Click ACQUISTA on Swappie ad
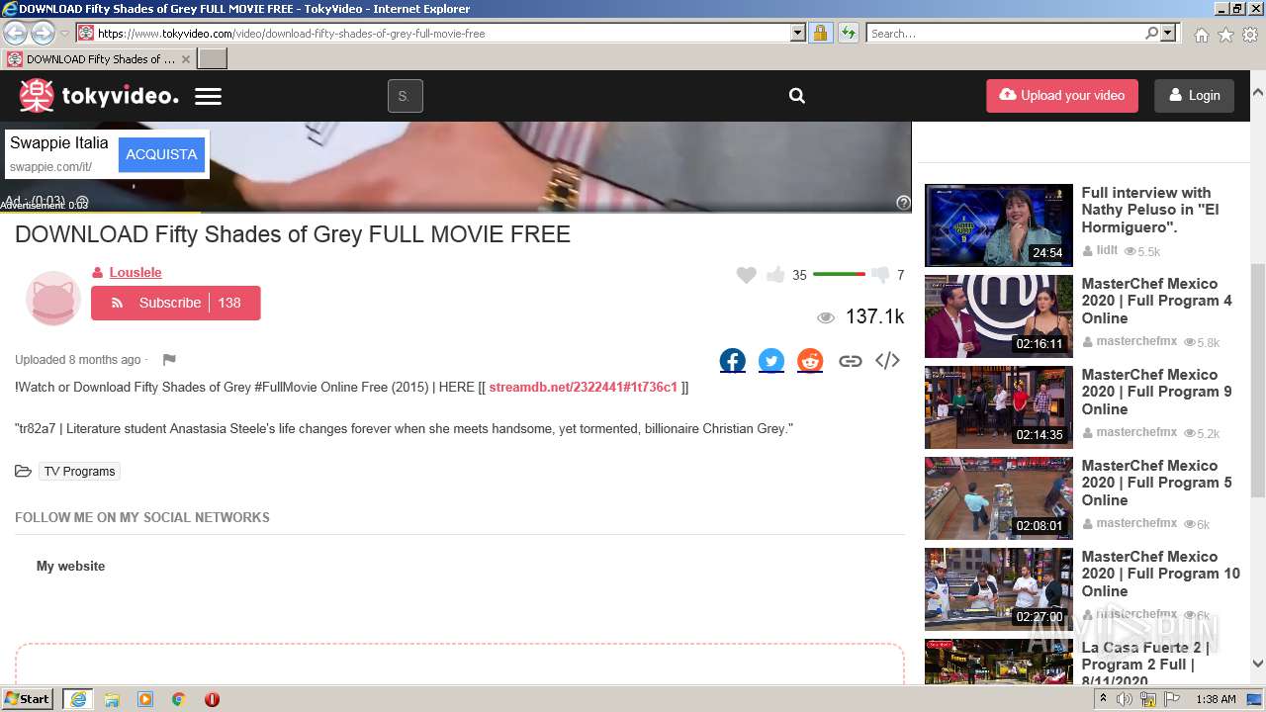 click(161, 154)
